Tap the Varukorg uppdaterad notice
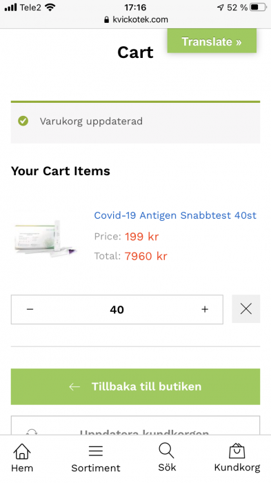The height and width of the screenshot is (483, 271). [135, 121]
